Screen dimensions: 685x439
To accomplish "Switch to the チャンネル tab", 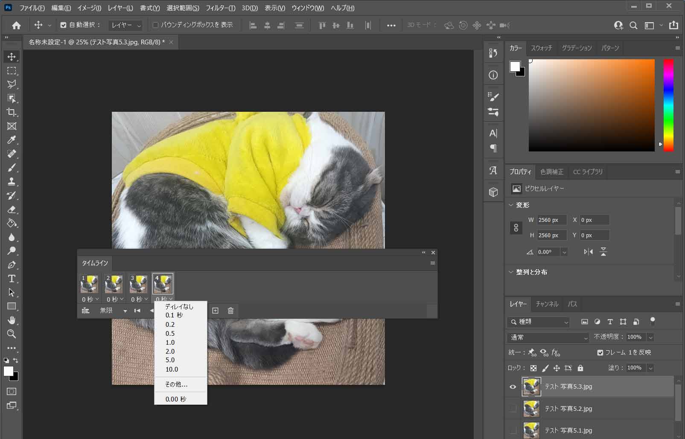I will 547,304.
